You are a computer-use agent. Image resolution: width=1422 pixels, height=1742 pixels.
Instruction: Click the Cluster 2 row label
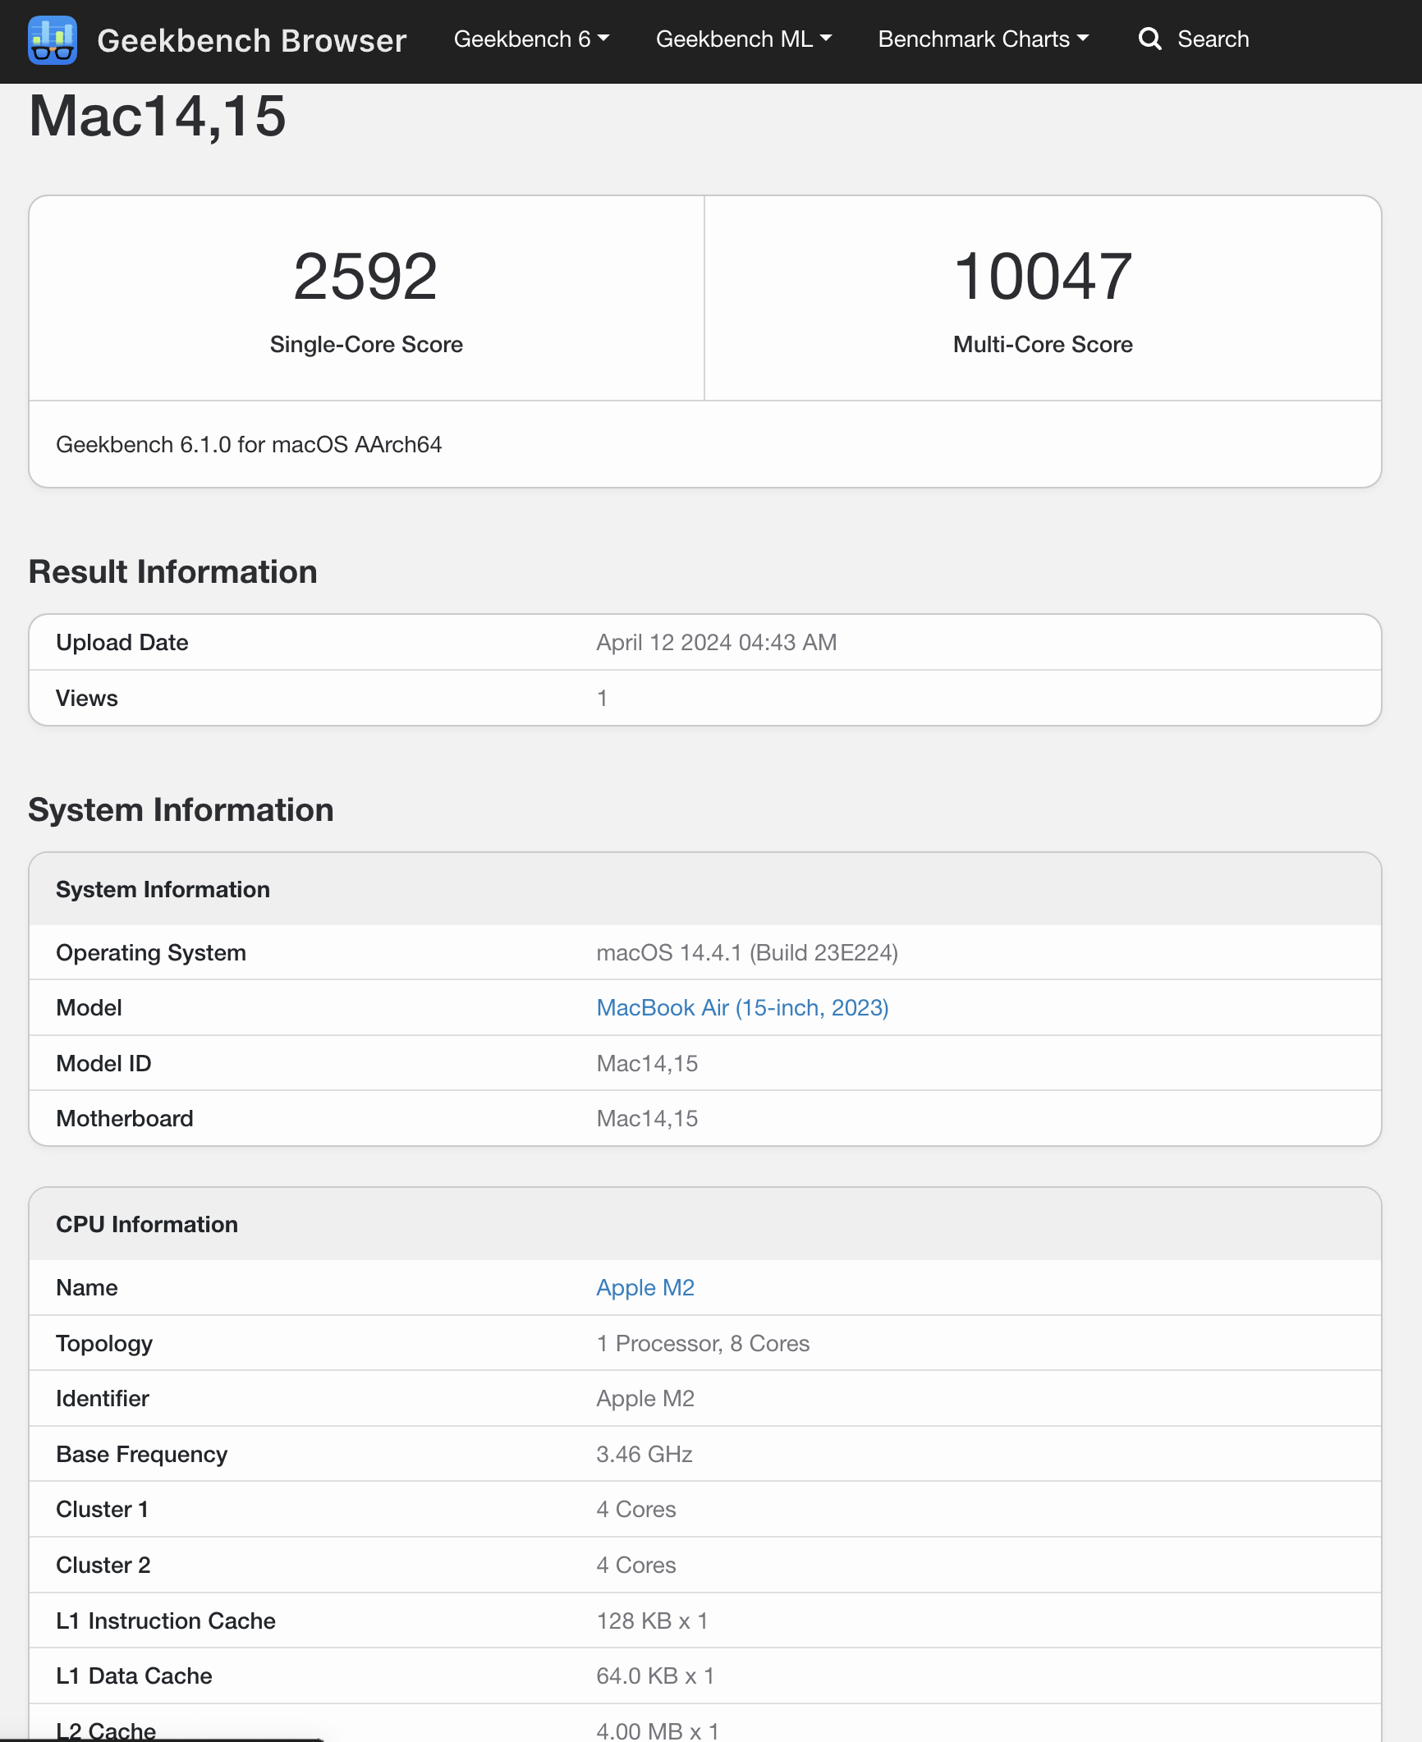[103, 1565]
